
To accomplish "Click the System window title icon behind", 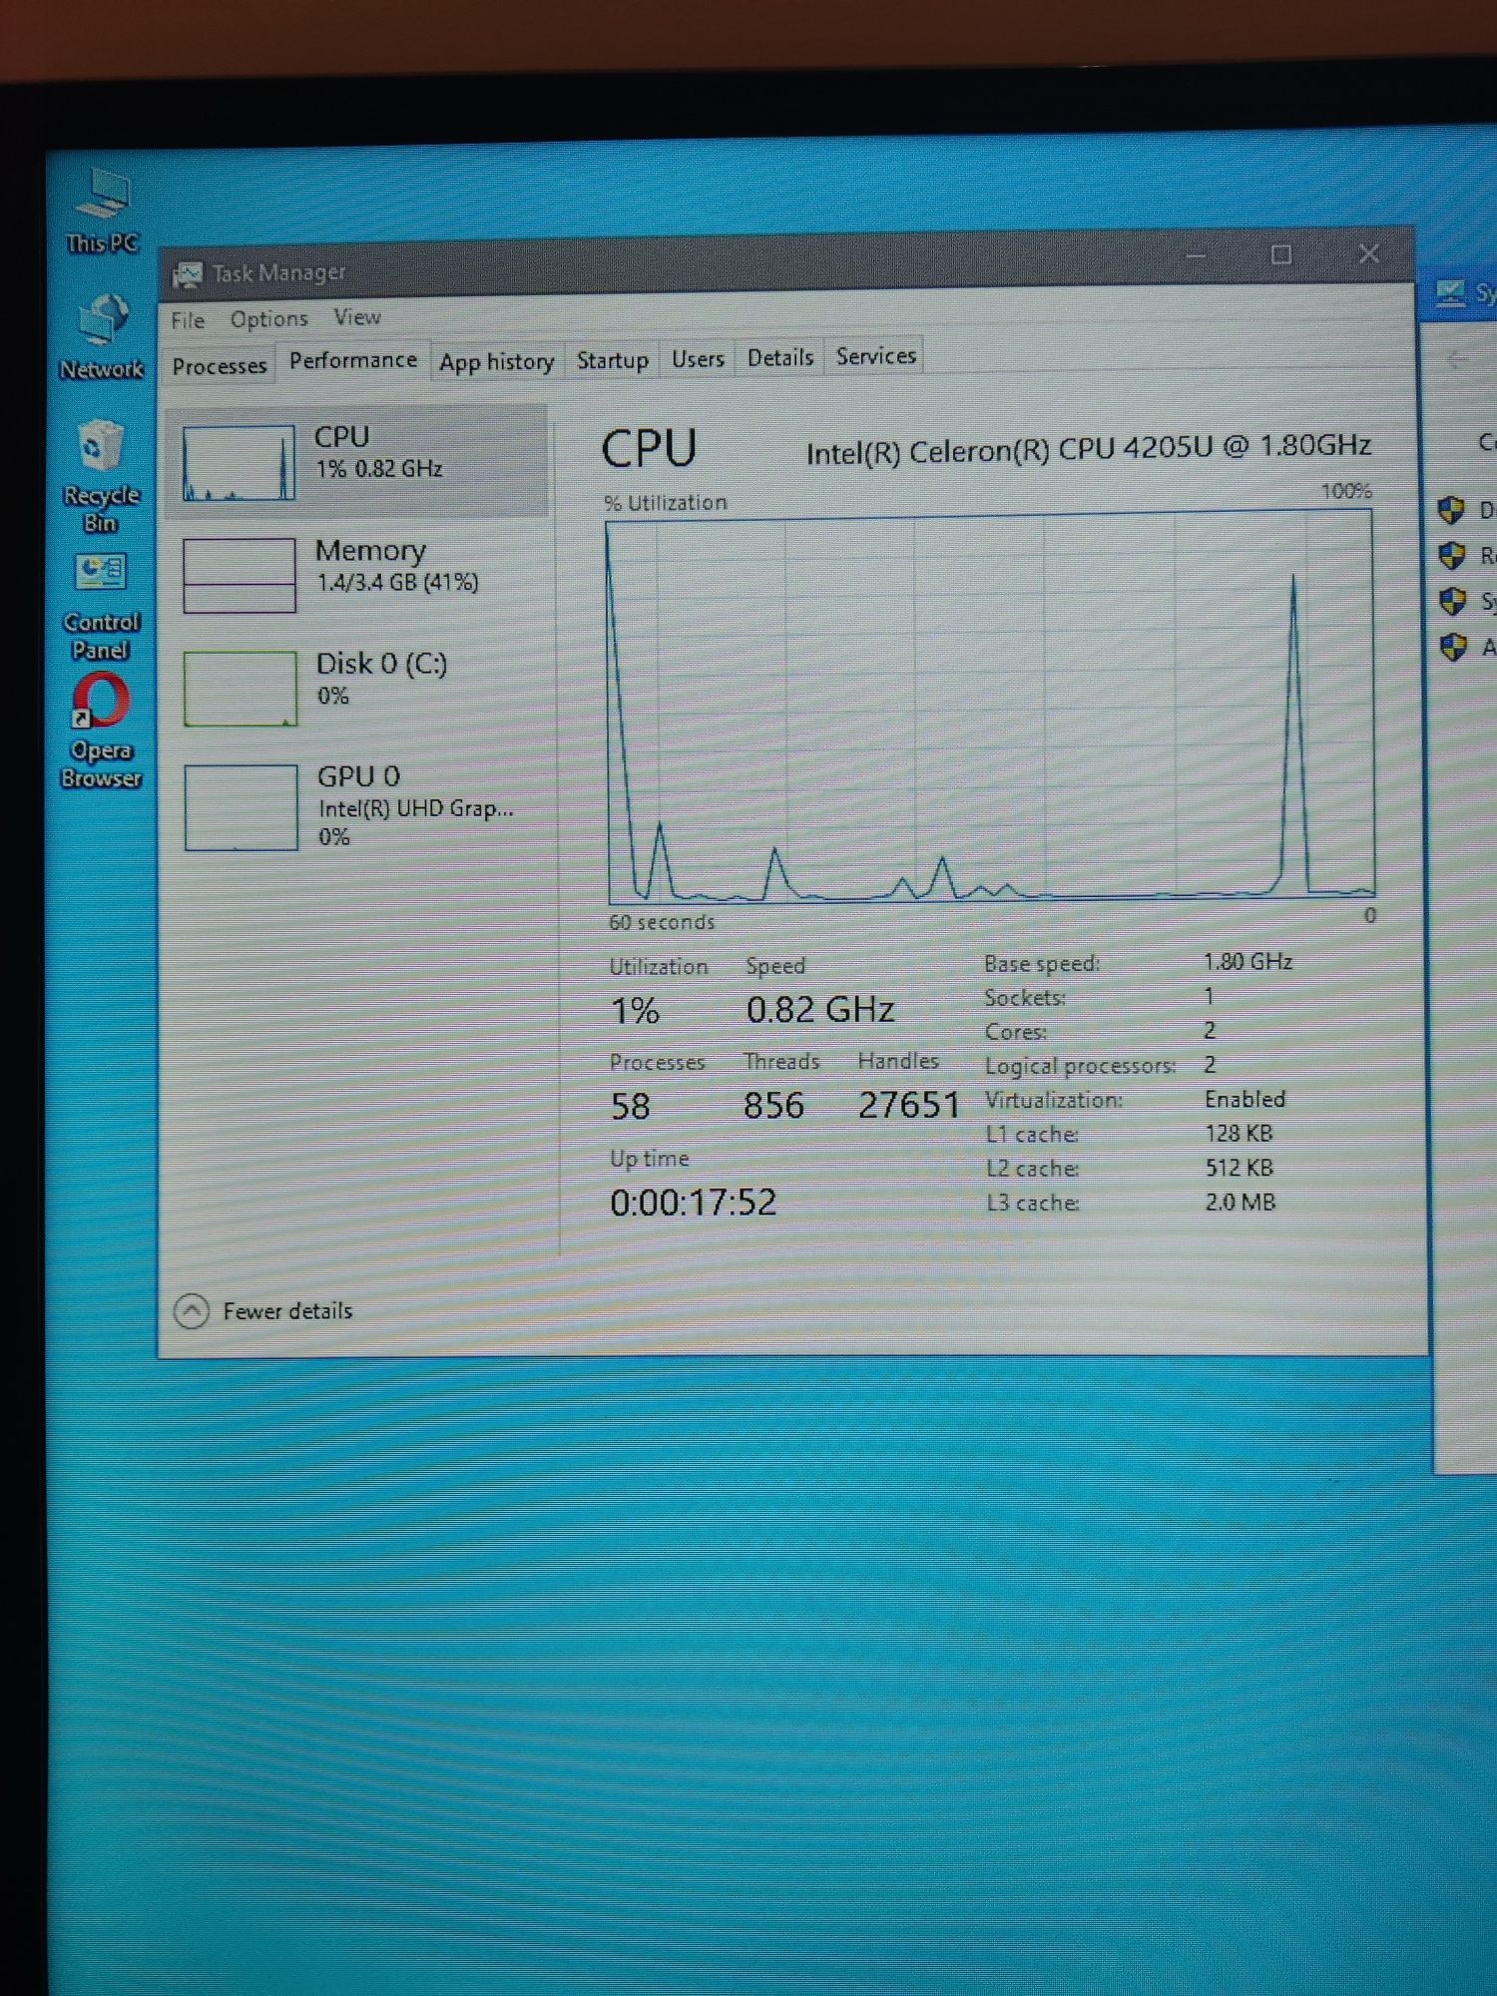I will pos(1450,292).
